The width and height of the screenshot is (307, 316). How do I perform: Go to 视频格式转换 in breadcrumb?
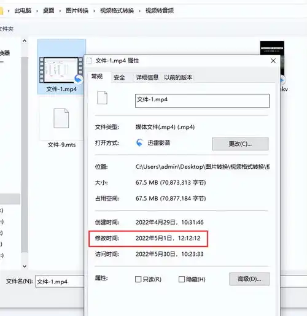[117, 10]
